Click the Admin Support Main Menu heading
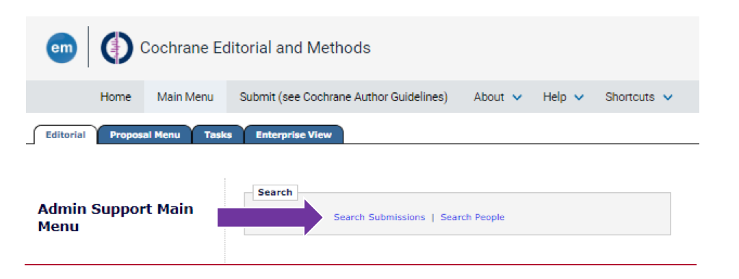 tap(115, 217)
